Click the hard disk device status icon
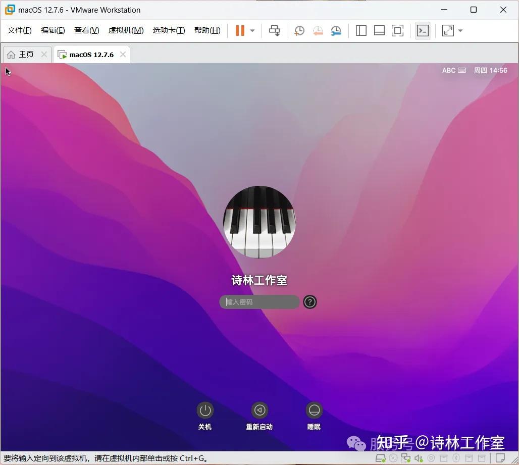The image size is (519, 465). 380,458
